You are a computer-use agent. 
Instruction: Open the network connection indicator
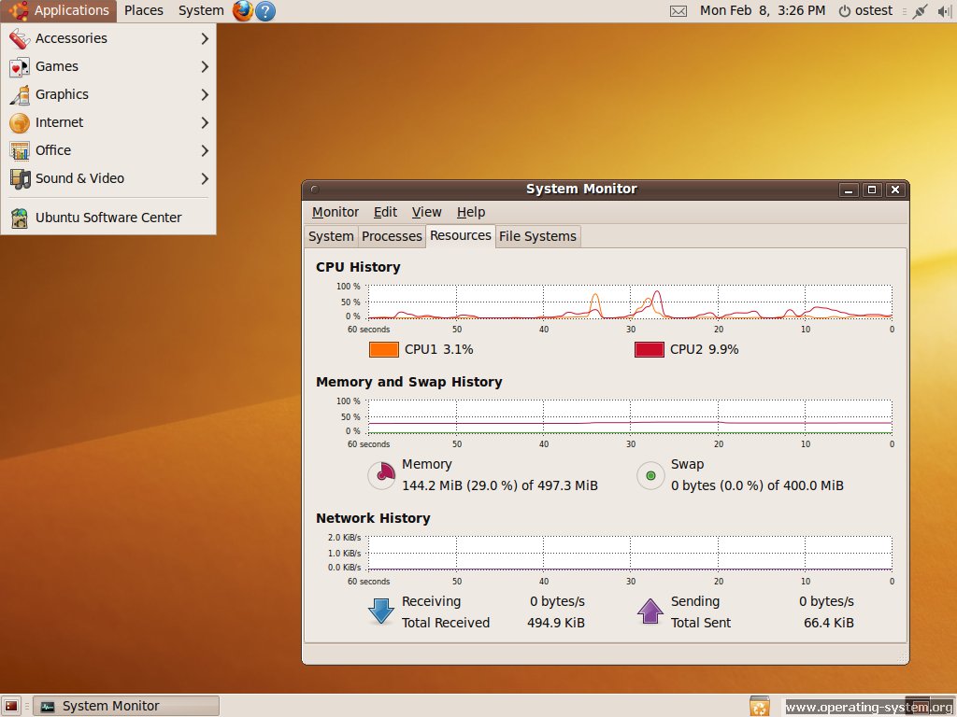(x=920, y=11)
